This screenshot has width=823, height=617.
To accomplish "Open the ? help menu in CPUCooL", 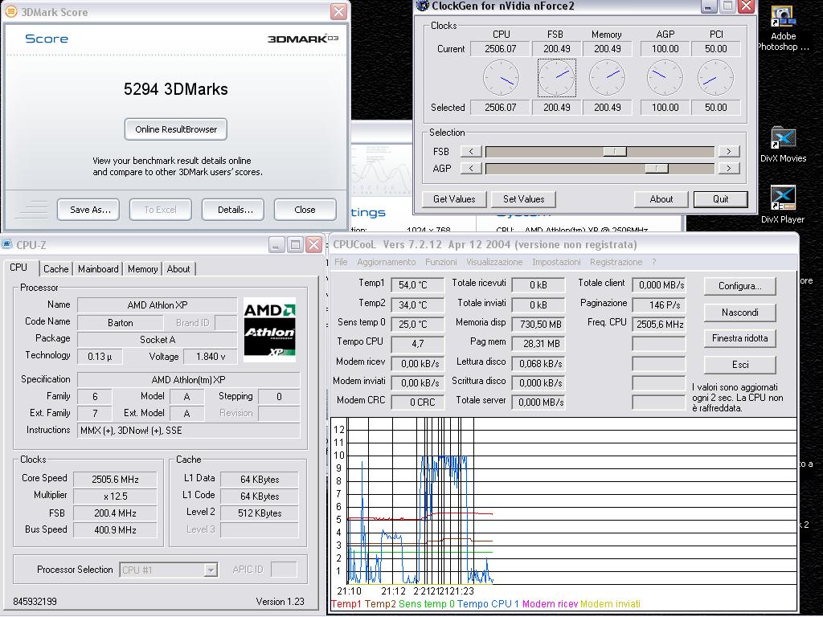I will (x=654, y=262).
